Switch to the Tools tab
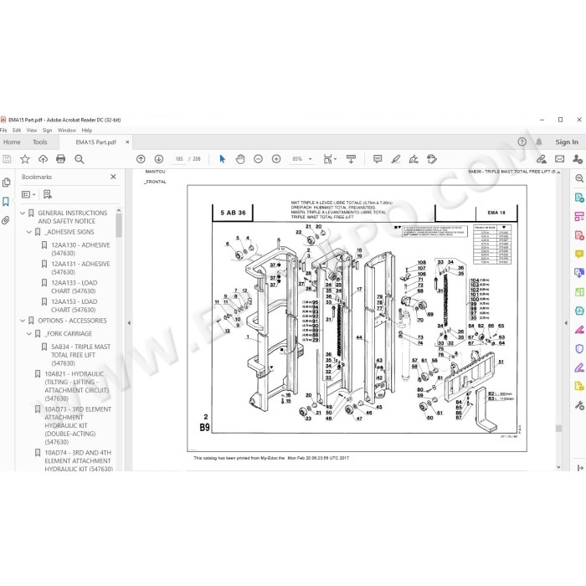 (x=40, y=142)
